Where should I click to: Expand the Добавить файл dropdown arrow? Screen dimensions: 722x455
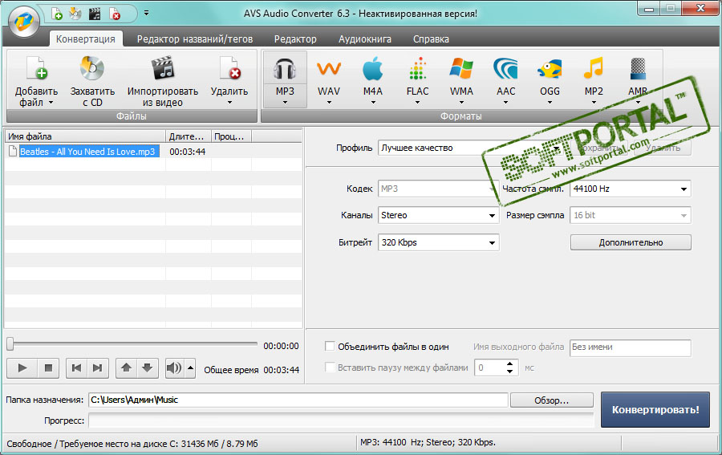pos(51,103)
